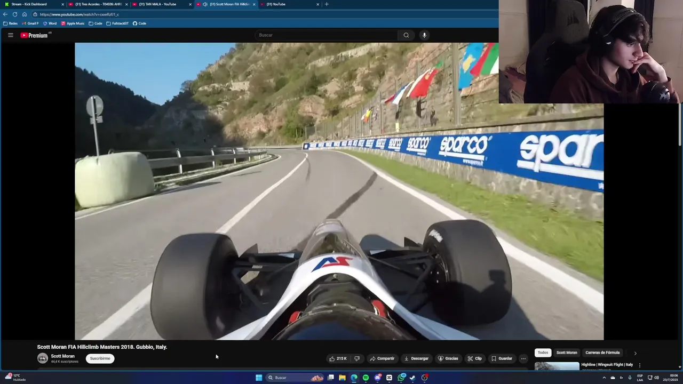Subscribe with the Suscribirme button
Image resolution: width=683 pixels, height=384 pixels.
pyautogui.click(x=100, y=358)
